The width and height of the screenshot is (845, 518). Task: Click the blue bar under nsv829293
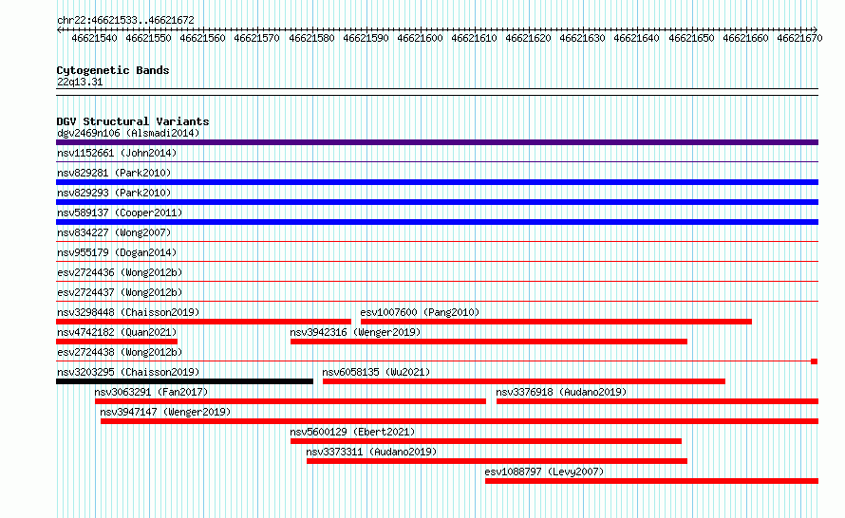point(437,202)
